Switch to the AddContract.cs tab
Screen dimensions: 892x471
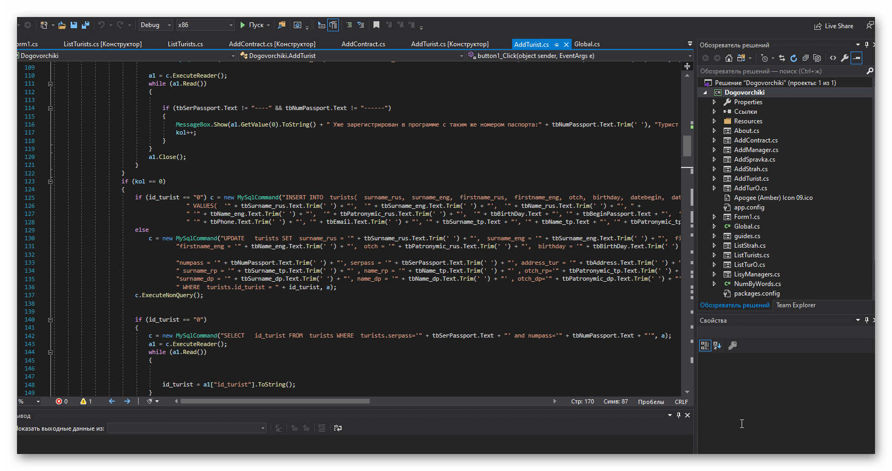(x=363, y=44)
